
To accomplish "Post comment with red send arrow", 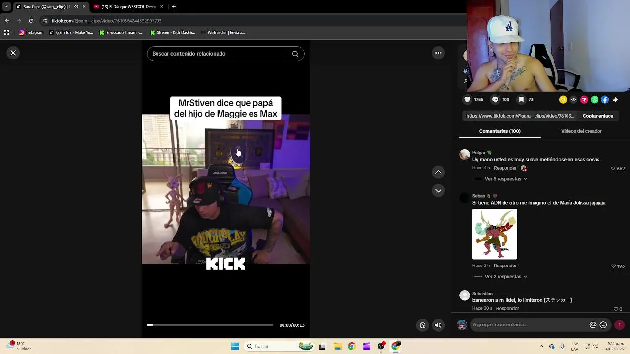I will (620, 324).
